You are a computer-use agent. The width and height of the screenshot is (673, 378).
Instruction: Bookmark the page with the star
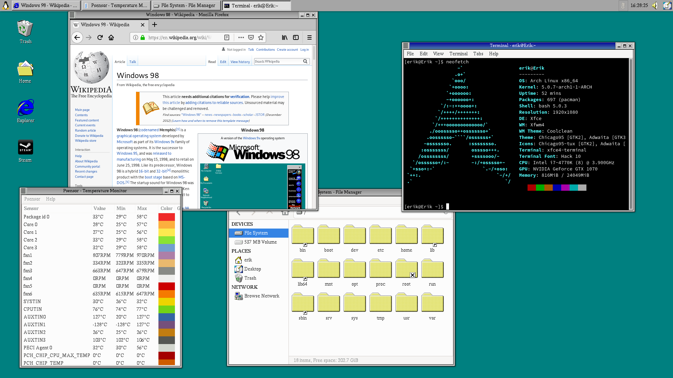tap(260, 37)
